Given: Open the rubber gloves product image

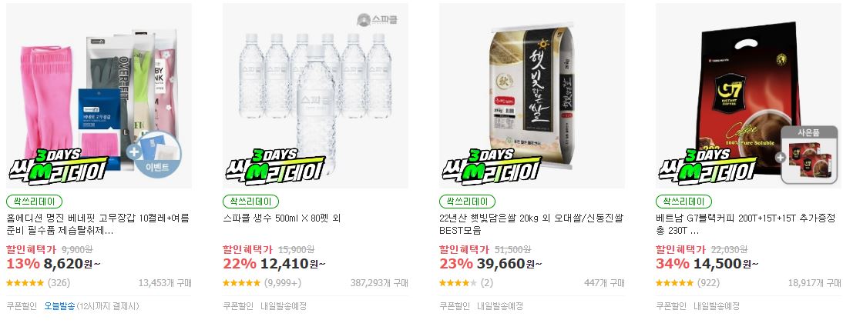Looking at the screenshot, I should [99, 95].
